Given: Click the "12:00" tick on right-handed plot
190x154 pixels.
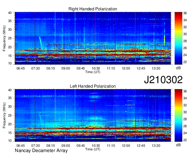Looking at the screenshot, I should (126, 68).
